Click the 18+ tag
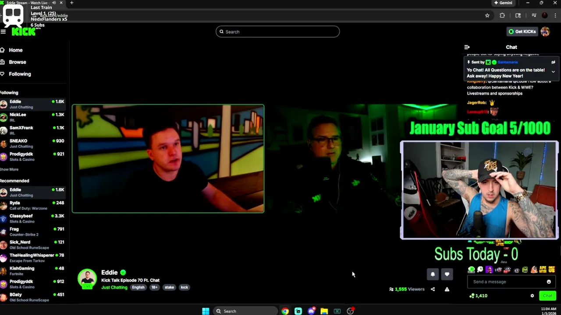The height and width of the screenshot is (315, 561). [x=154, y=287]
